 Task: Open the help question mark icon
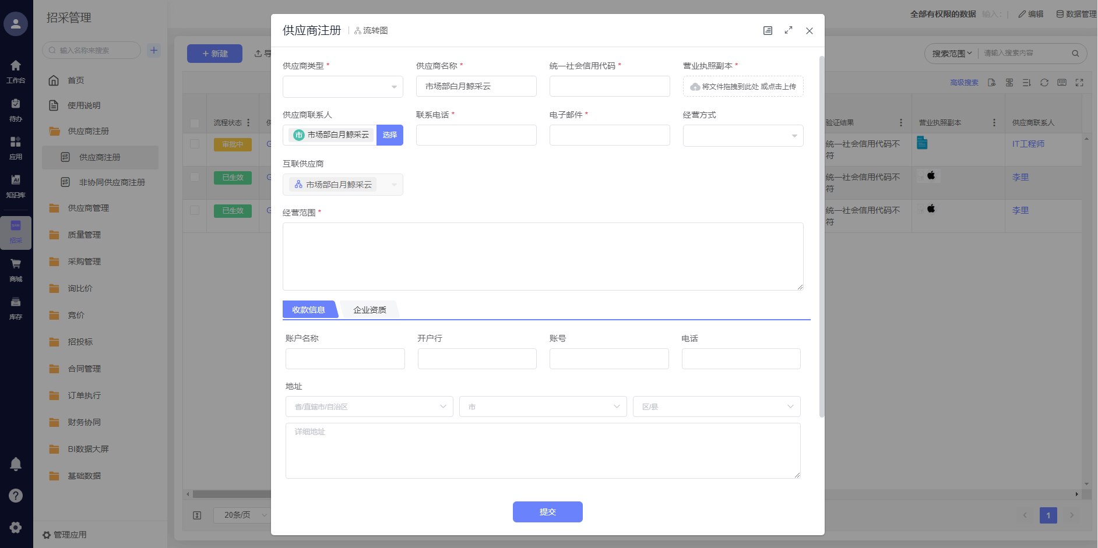click(16, 496)
